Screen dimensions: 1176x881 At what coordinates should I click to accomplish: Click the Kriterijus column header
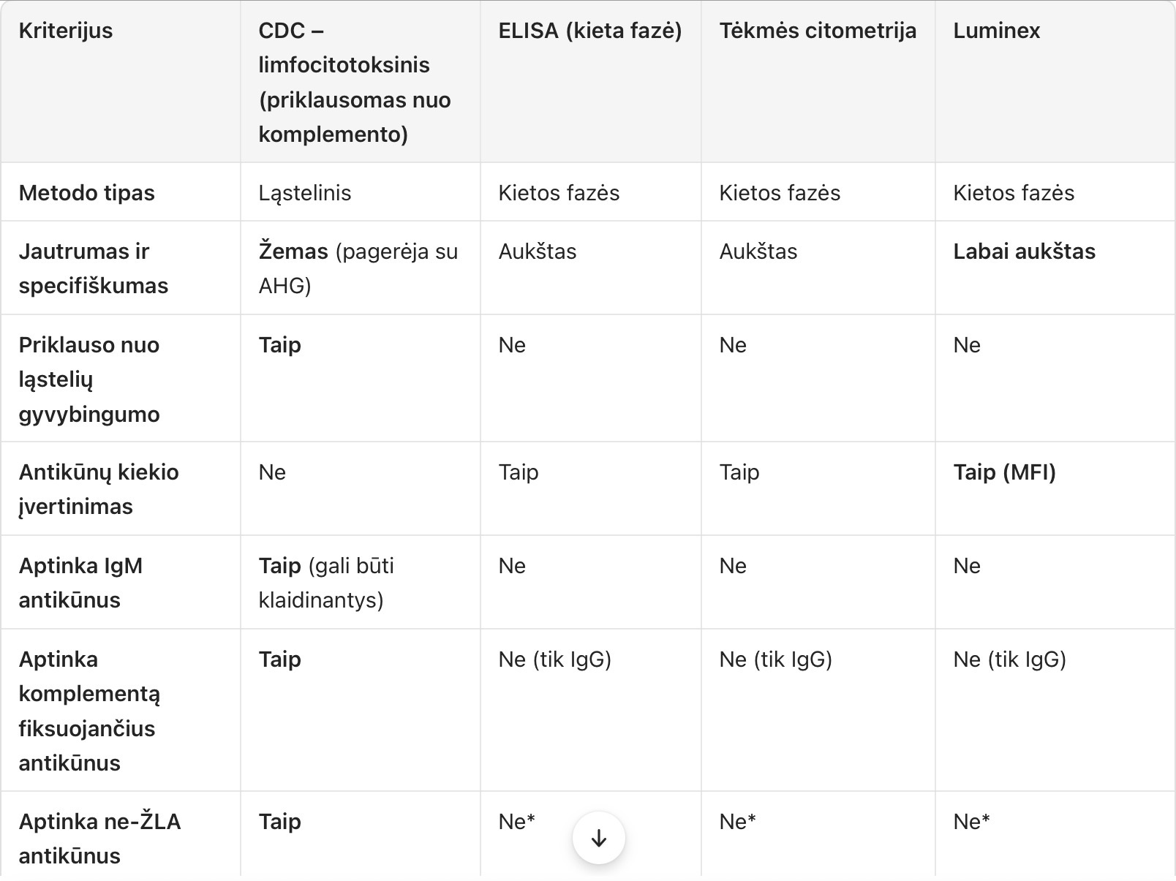[66, 31]
